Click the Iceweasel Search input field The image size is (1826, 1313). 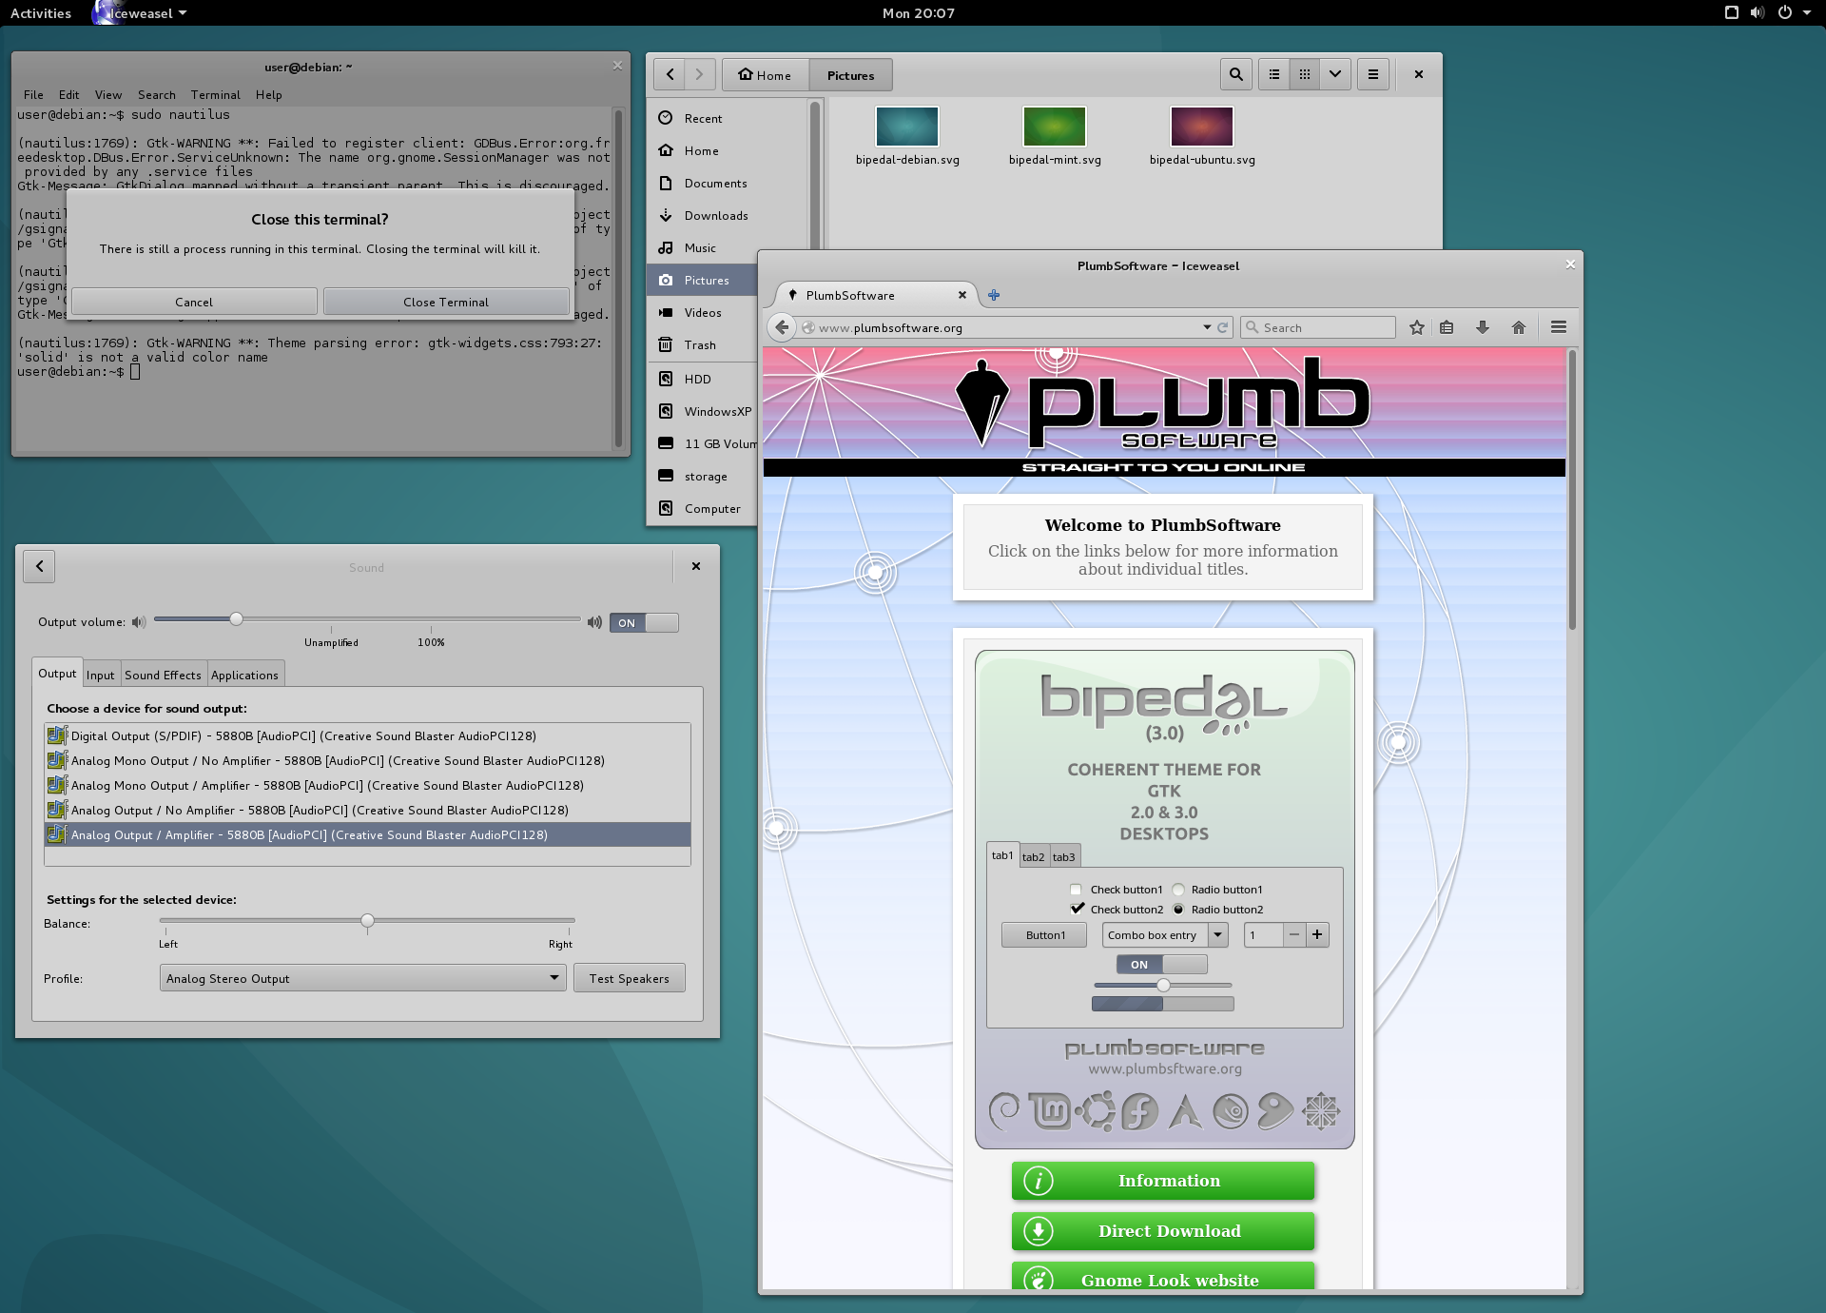[x=1318, y=327]
